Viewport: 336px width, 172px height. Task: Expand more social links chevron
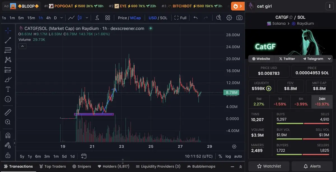tap(329, 59)
